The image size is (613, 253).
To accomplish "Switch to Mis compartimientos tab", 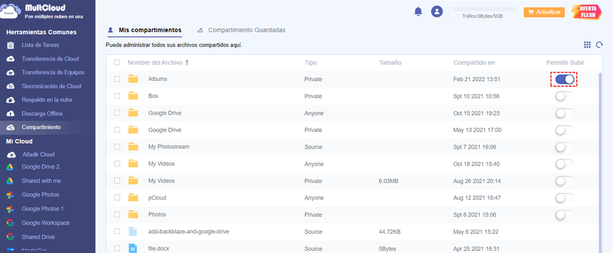I will click(x=150, y=30).
